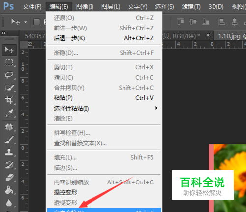Image resolution: width=246 pixels, height=212 pixels.
Task: Choose 操控变形 menu item
Action: tap(104, 192)
